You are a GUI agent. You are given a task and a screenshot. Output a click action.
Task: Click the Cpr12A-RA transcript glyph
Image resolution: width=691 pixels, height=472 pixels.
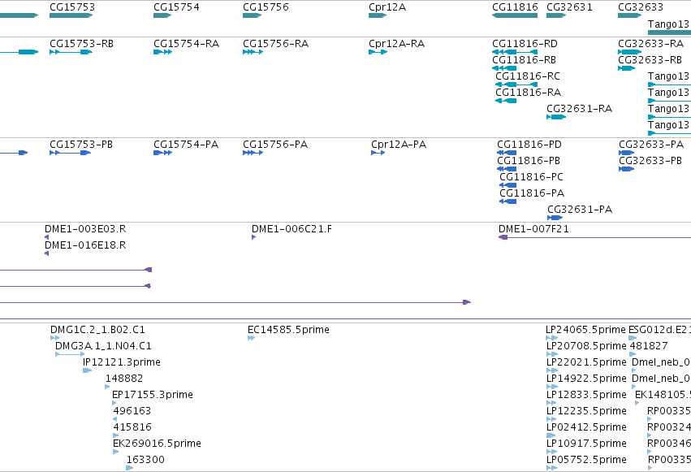tap(378, 52)
